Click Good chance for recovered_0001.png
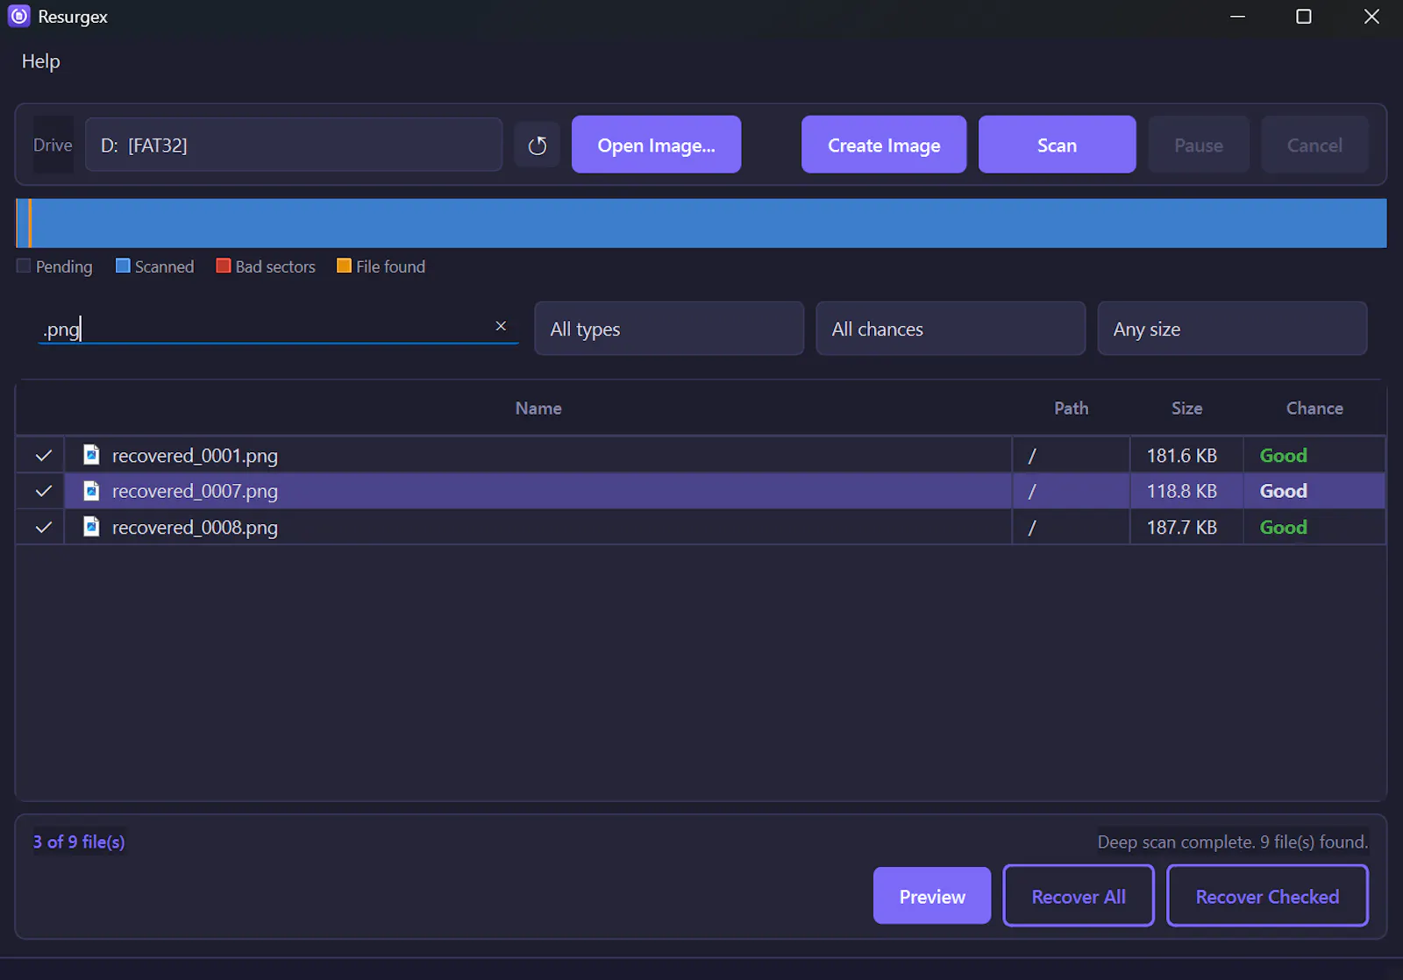Image resolution: width=1403 pixels, height=980 pixels. pos(1284,456)
